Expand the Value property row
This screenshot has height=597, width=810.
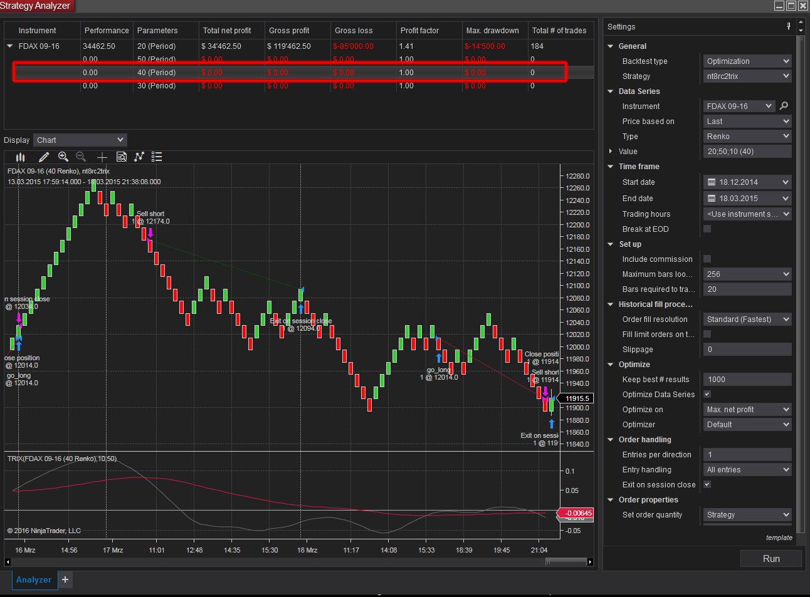(x=611, y=151)
